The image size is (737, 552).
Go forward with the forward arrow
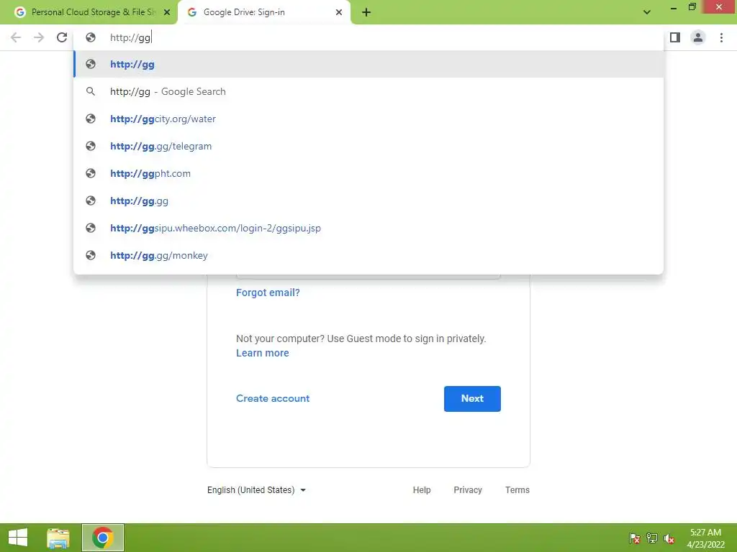coord(39,37)
